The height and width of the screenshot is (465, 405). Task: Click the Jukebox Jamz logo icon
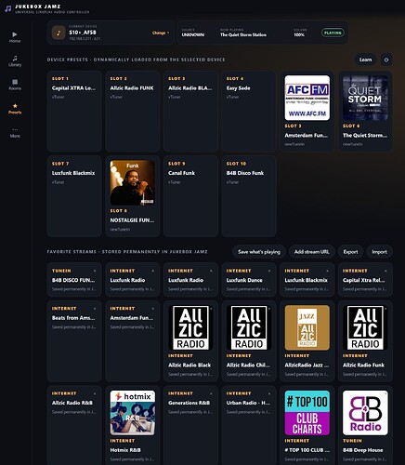[x=7, y=8]
